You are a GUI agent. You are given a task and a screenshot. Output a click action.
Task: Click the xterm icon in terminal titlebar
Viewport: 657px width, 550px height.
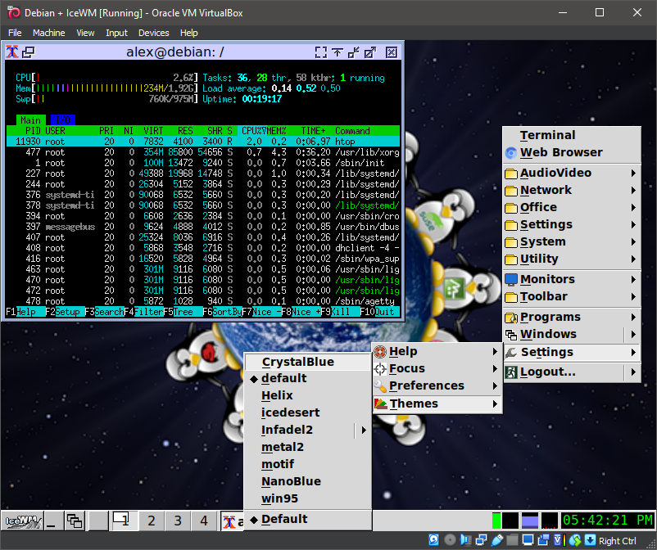(x=12, y=52)
